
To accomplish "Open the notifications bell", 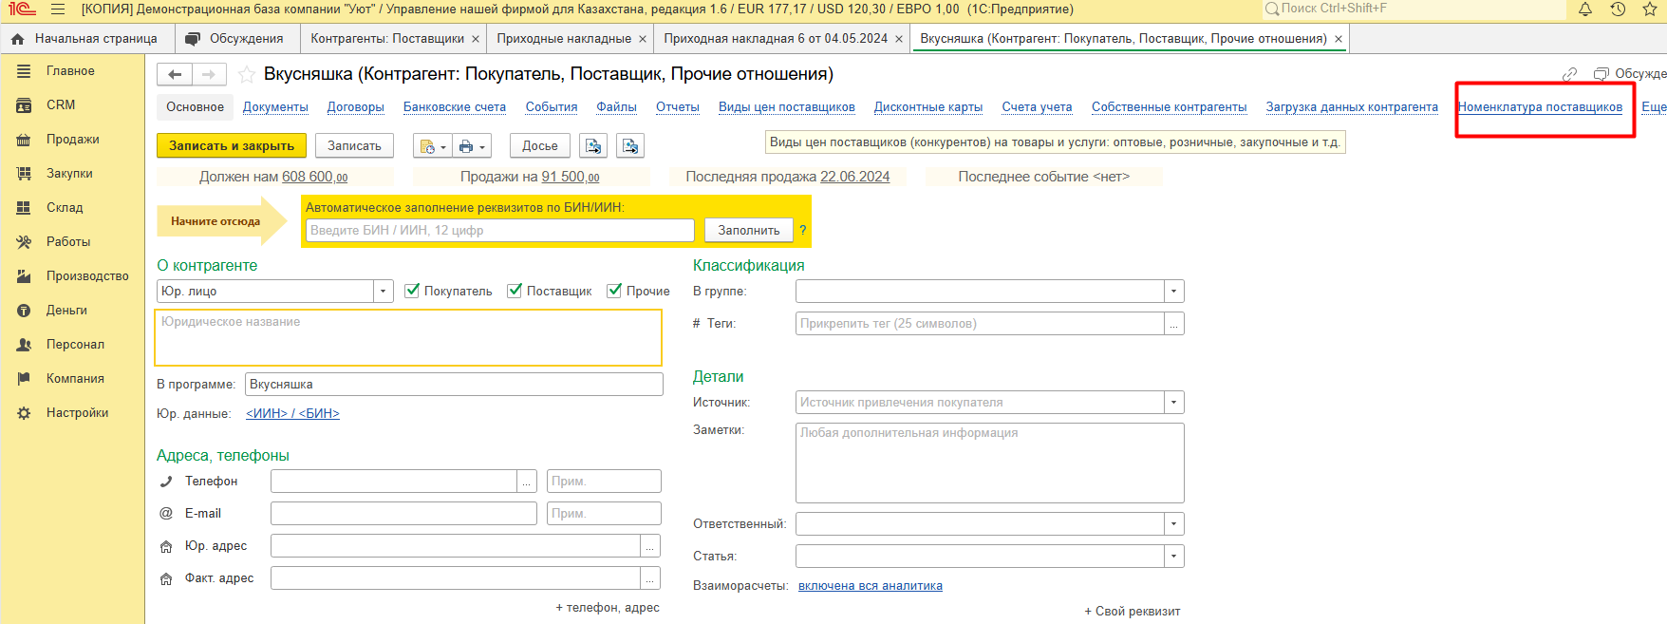I will [1585, 9].
